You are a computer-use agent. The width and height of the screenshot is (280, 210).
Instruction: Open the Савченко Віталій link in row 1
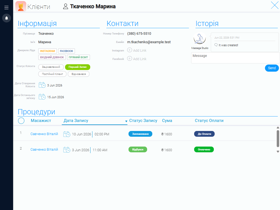pyautogui.click(x=44, y=134)
